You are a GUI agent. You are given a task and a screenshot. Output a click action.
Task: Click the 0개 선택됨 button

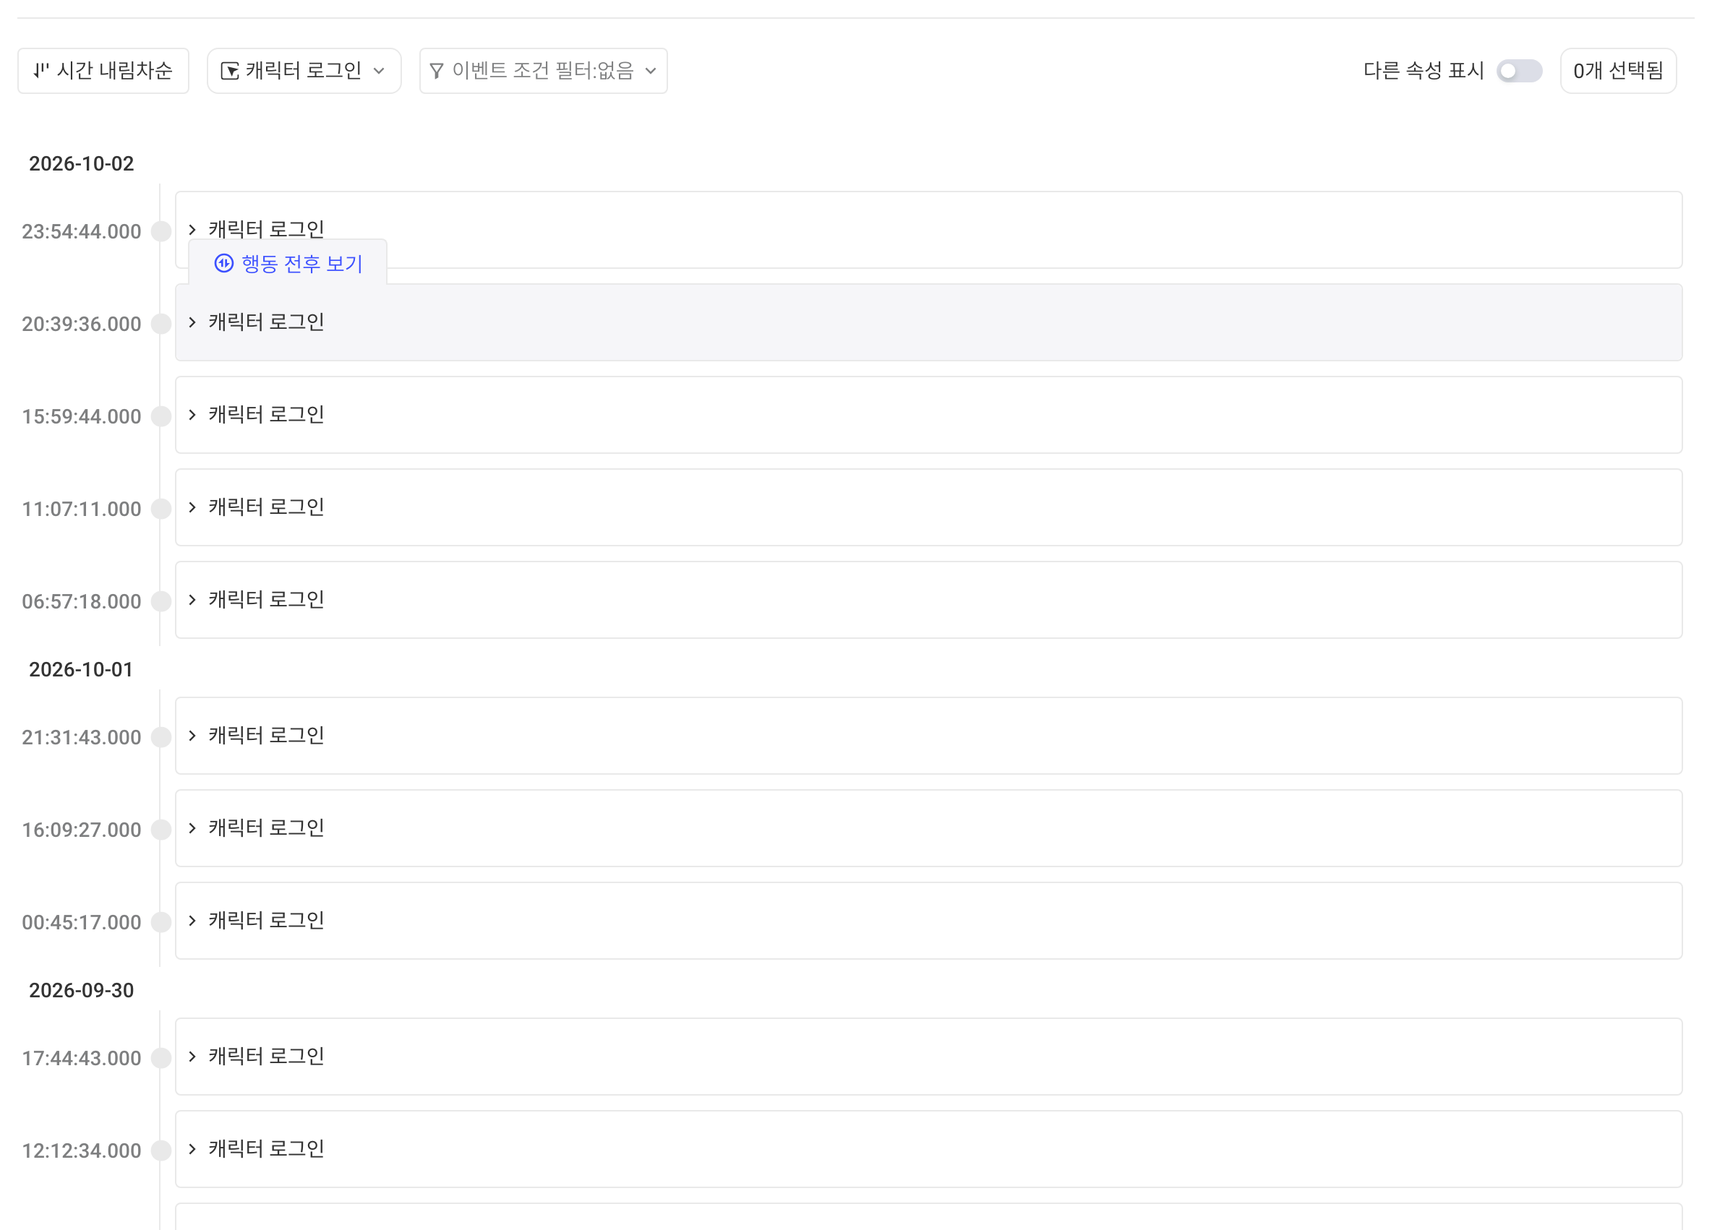tap(1619, 71)
